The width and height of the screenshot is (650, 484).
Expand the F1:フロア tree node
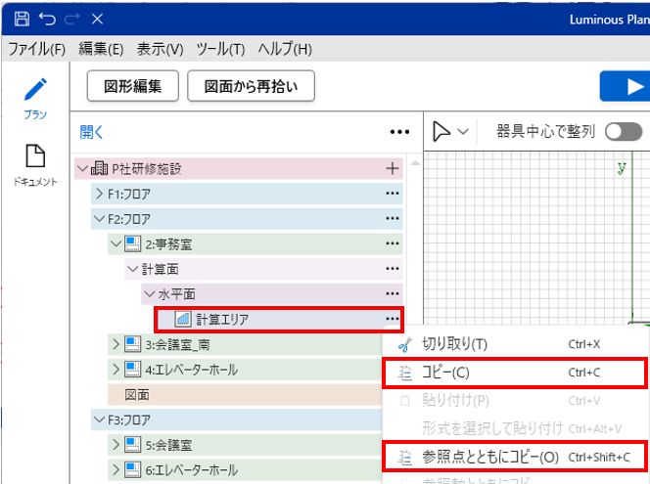(98, 194)
